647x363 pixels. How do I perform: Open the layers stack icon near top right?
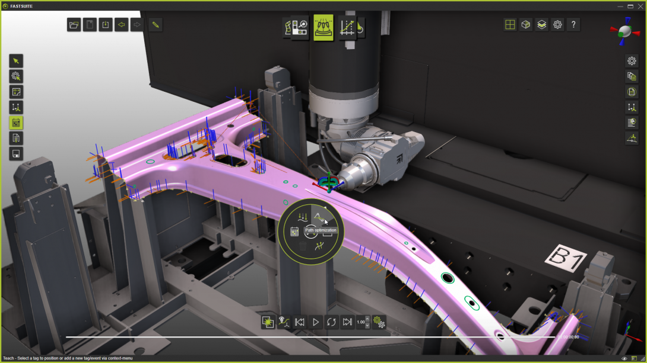tap(541, 24)
